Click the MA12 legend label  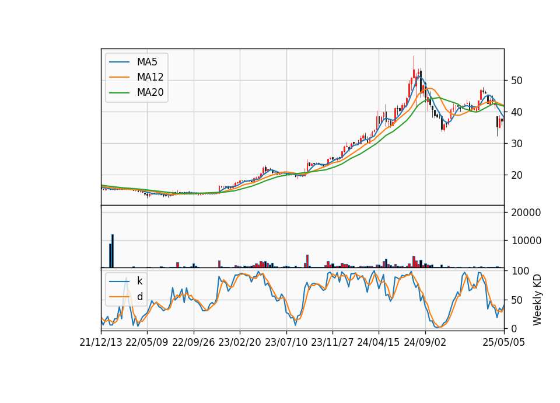[150, 77]
